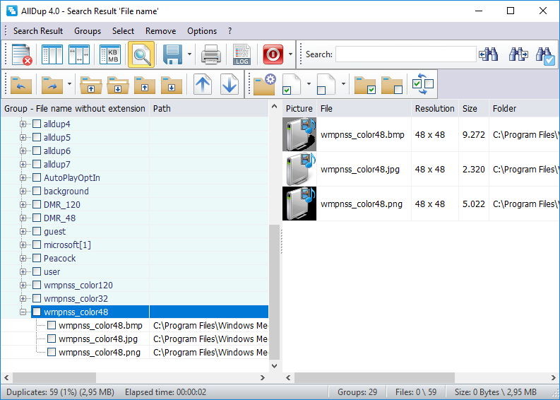Click the red power button icon
560x400 pixels.
click(x=273, y=54)
